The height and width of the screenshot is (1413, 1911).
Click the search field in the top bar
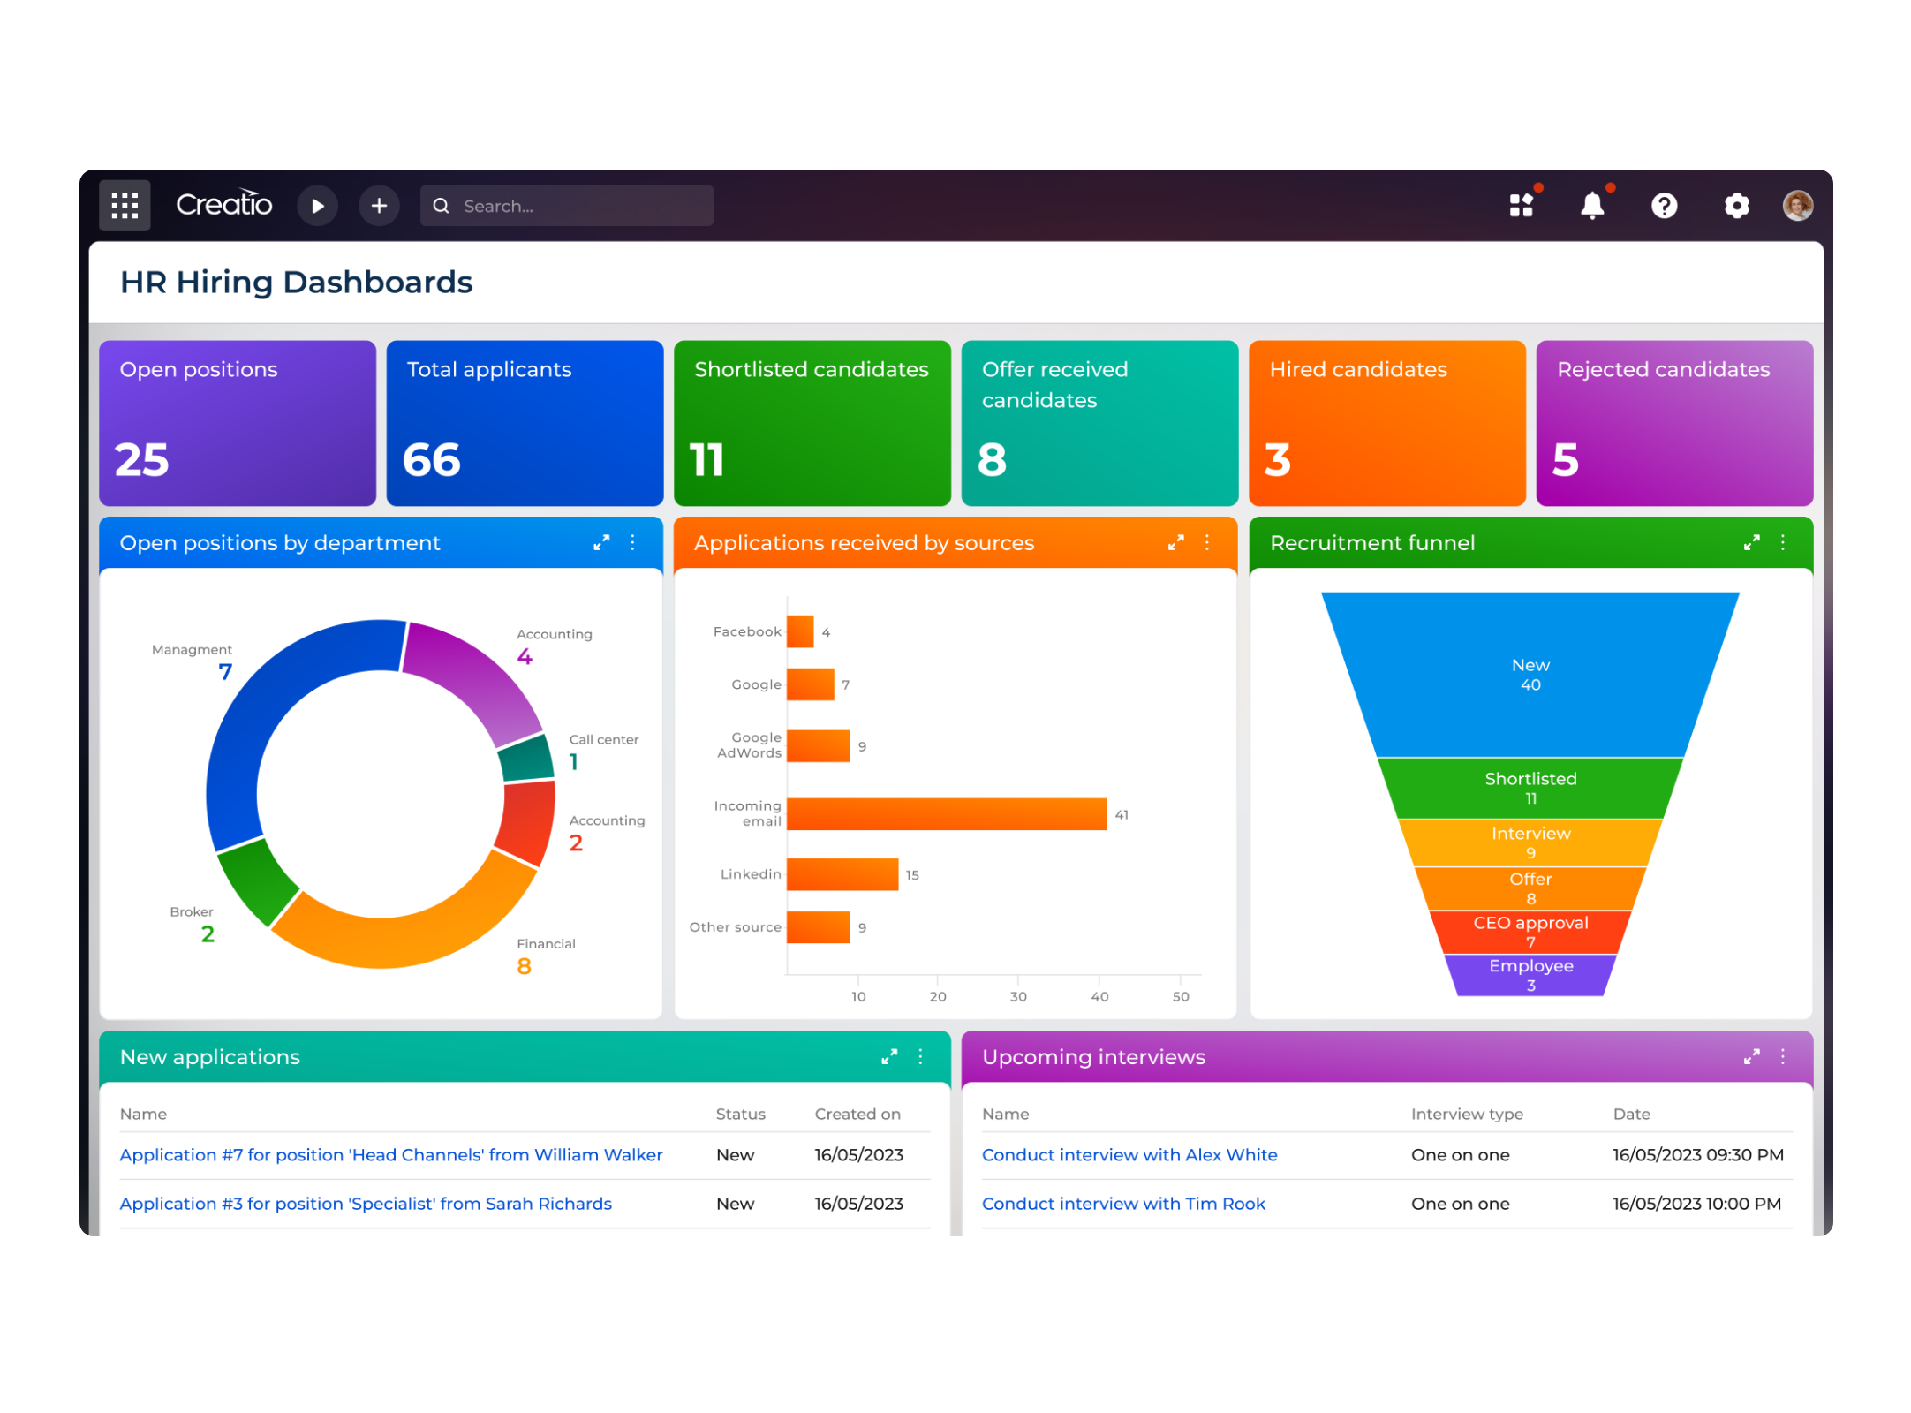point(565,205)
